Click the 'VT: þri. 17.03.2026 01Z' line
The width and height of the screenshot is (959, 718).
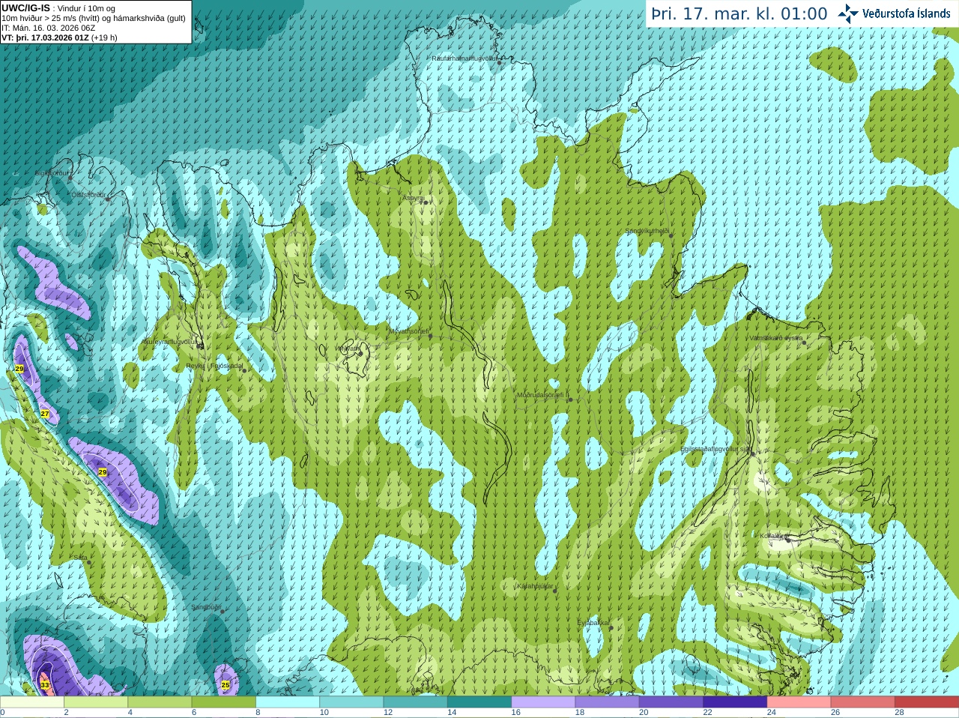59,37
